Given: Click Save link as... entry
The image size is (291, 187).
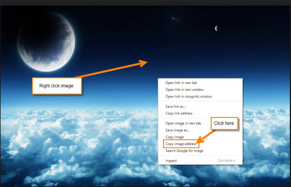Looking at the screenshot, I should (200, 106).
